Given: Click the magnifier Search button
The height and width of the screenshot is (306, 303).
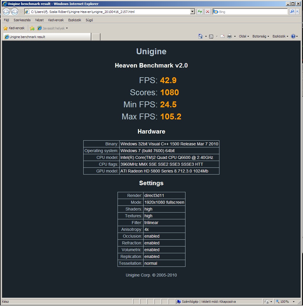Looking at the screenshot, I should click(292, 12).
